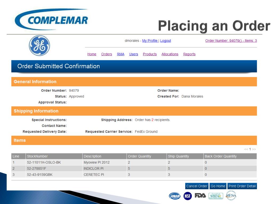The width and height of the screenshot is (273, 204).
Task: Click the CERETEC PI description
Action: click(x=94, y=175)
